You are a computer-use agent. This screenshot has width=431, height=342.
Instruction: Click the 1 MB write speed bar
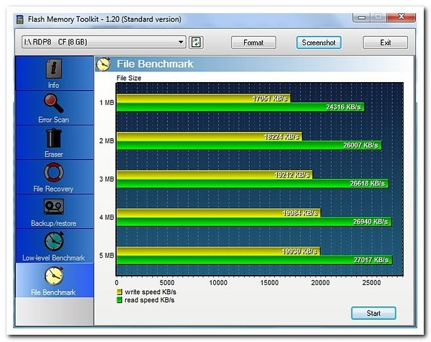203,98
